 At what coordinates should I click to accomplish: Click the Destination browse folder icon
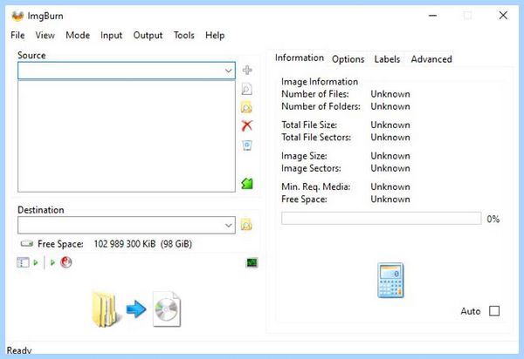click(246, 225)
